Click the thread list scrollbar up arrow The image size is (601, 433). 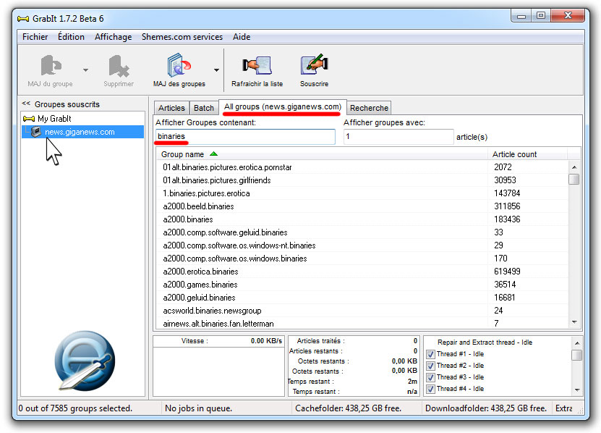tap(576, 342)
